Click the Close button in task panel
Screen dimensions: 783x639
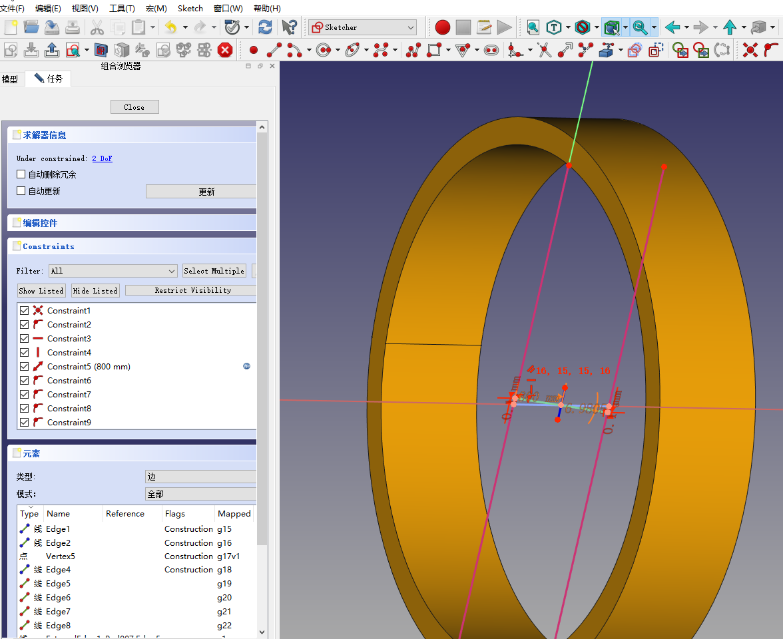(134, 106)
